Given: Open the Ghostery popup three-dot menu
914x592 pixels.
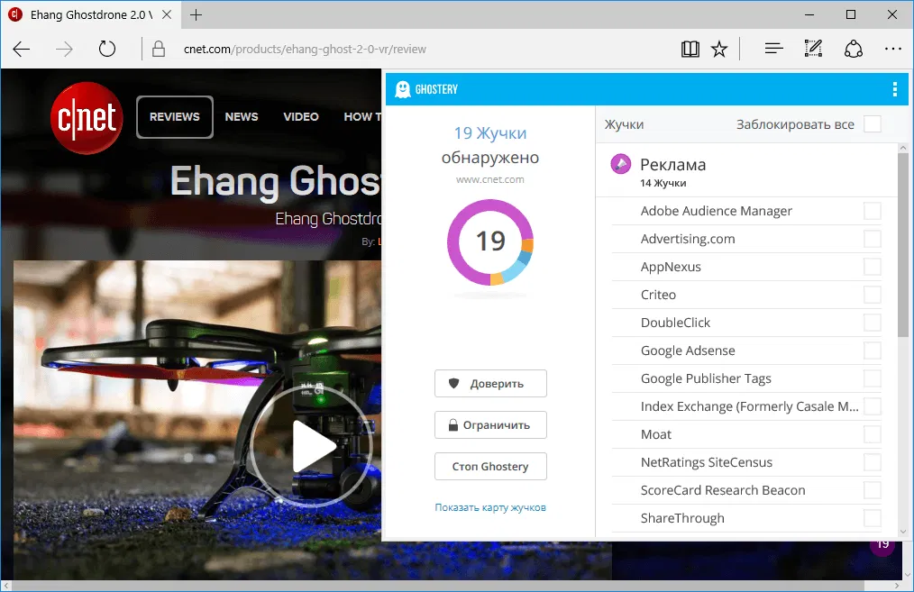Looking at the screenshot, I should coord(894,88).
